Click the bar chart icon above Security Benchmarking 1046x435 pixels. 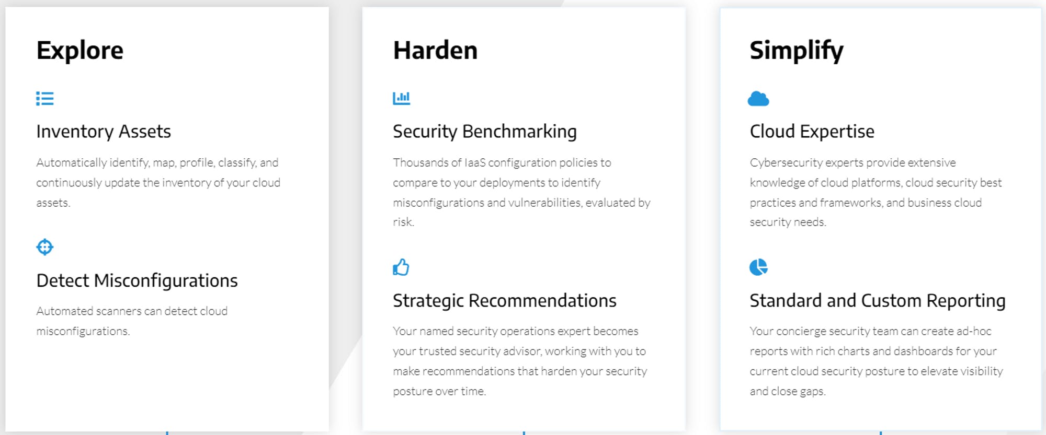point(402,98)
